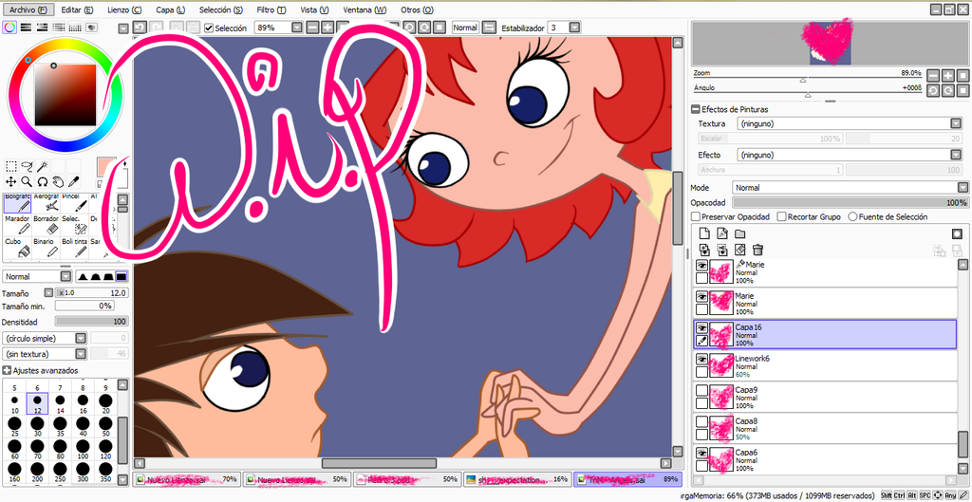The height and width of the screenshot is (502, 972).
Task: Choose the Bolígrafo pen brush
Action: coord(17,203)
